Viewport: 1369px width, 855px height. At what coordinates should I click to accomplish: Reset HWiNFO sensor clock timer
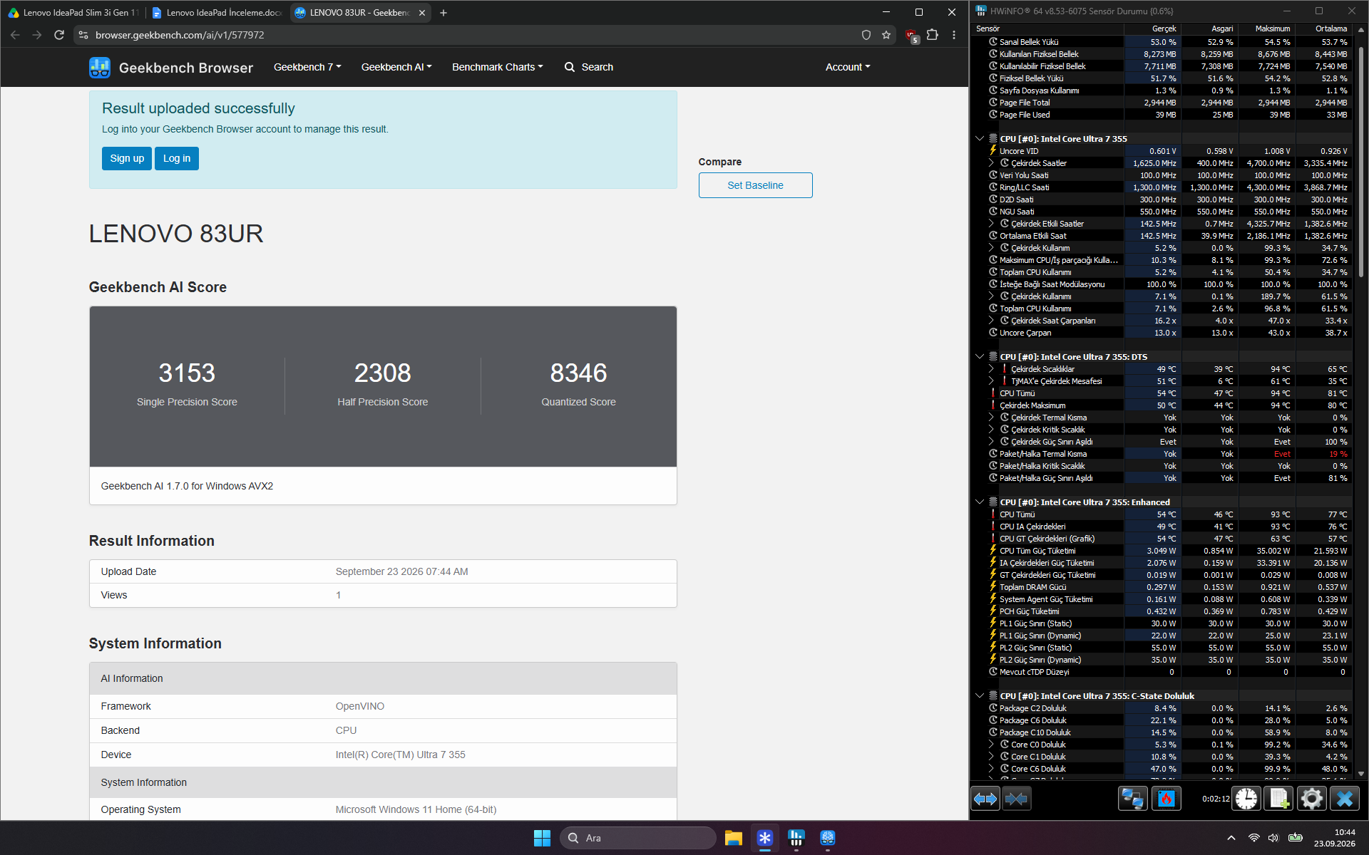tap(1246, 799)
